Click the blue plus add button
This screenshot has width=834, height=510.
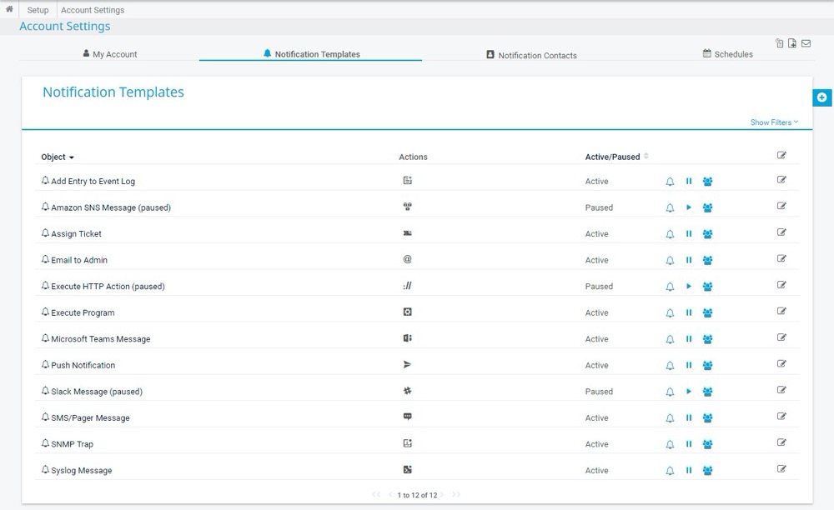click(x=821, y=97)
